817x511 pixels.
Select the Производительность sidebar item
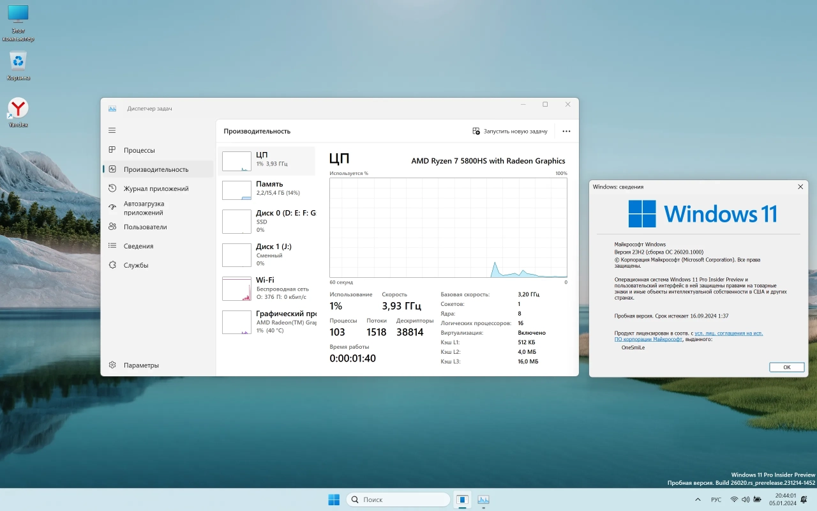(x=158, y=169)
